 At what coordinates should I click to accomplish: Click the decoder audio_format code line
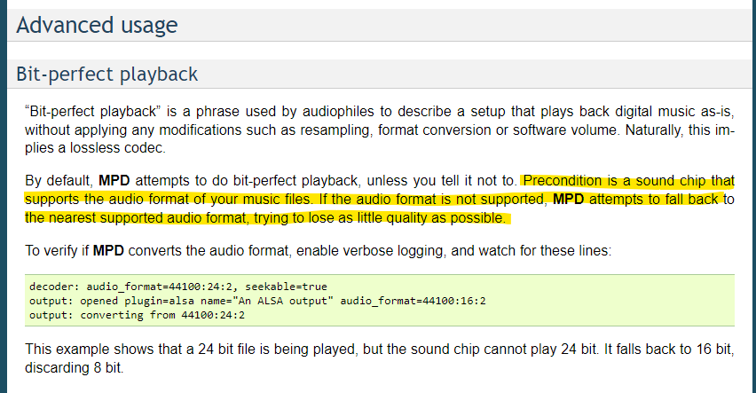coord(178,287)
